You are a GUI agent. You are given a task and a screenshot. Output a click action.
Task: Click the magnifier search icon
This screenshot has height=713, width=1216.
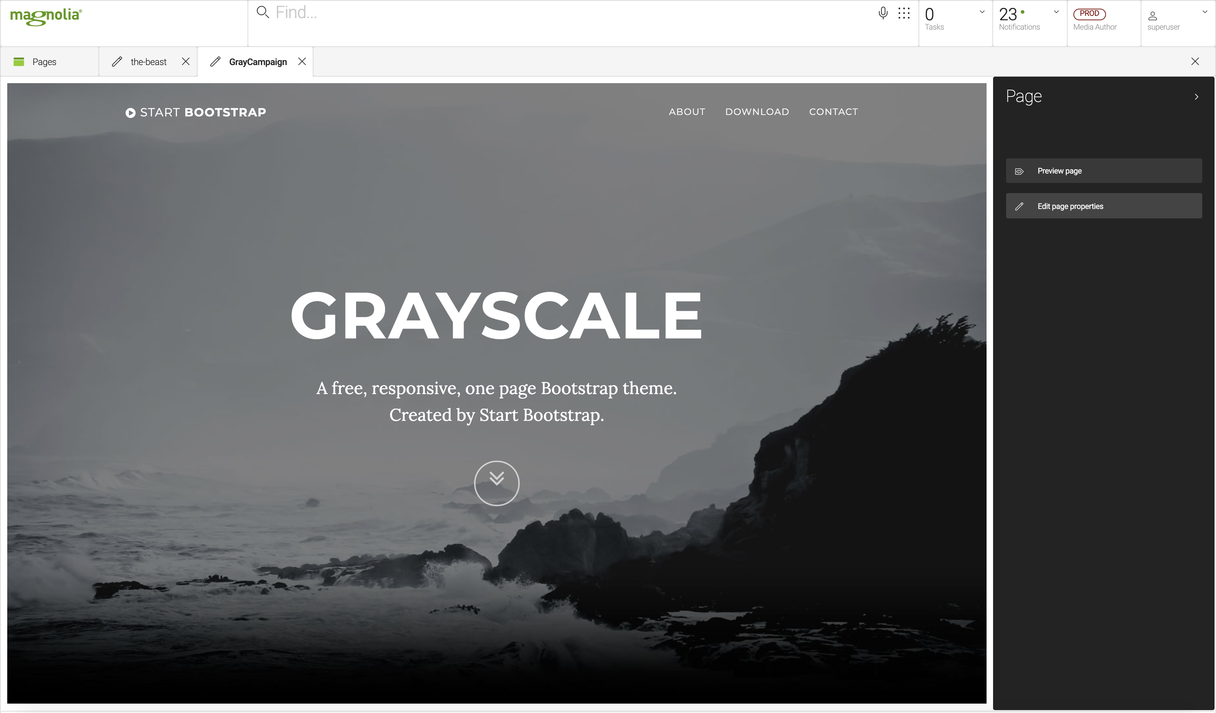(262, 12)
